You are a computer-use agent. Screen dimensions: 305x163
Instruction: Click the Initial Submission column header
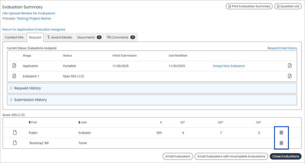[125, 56]
